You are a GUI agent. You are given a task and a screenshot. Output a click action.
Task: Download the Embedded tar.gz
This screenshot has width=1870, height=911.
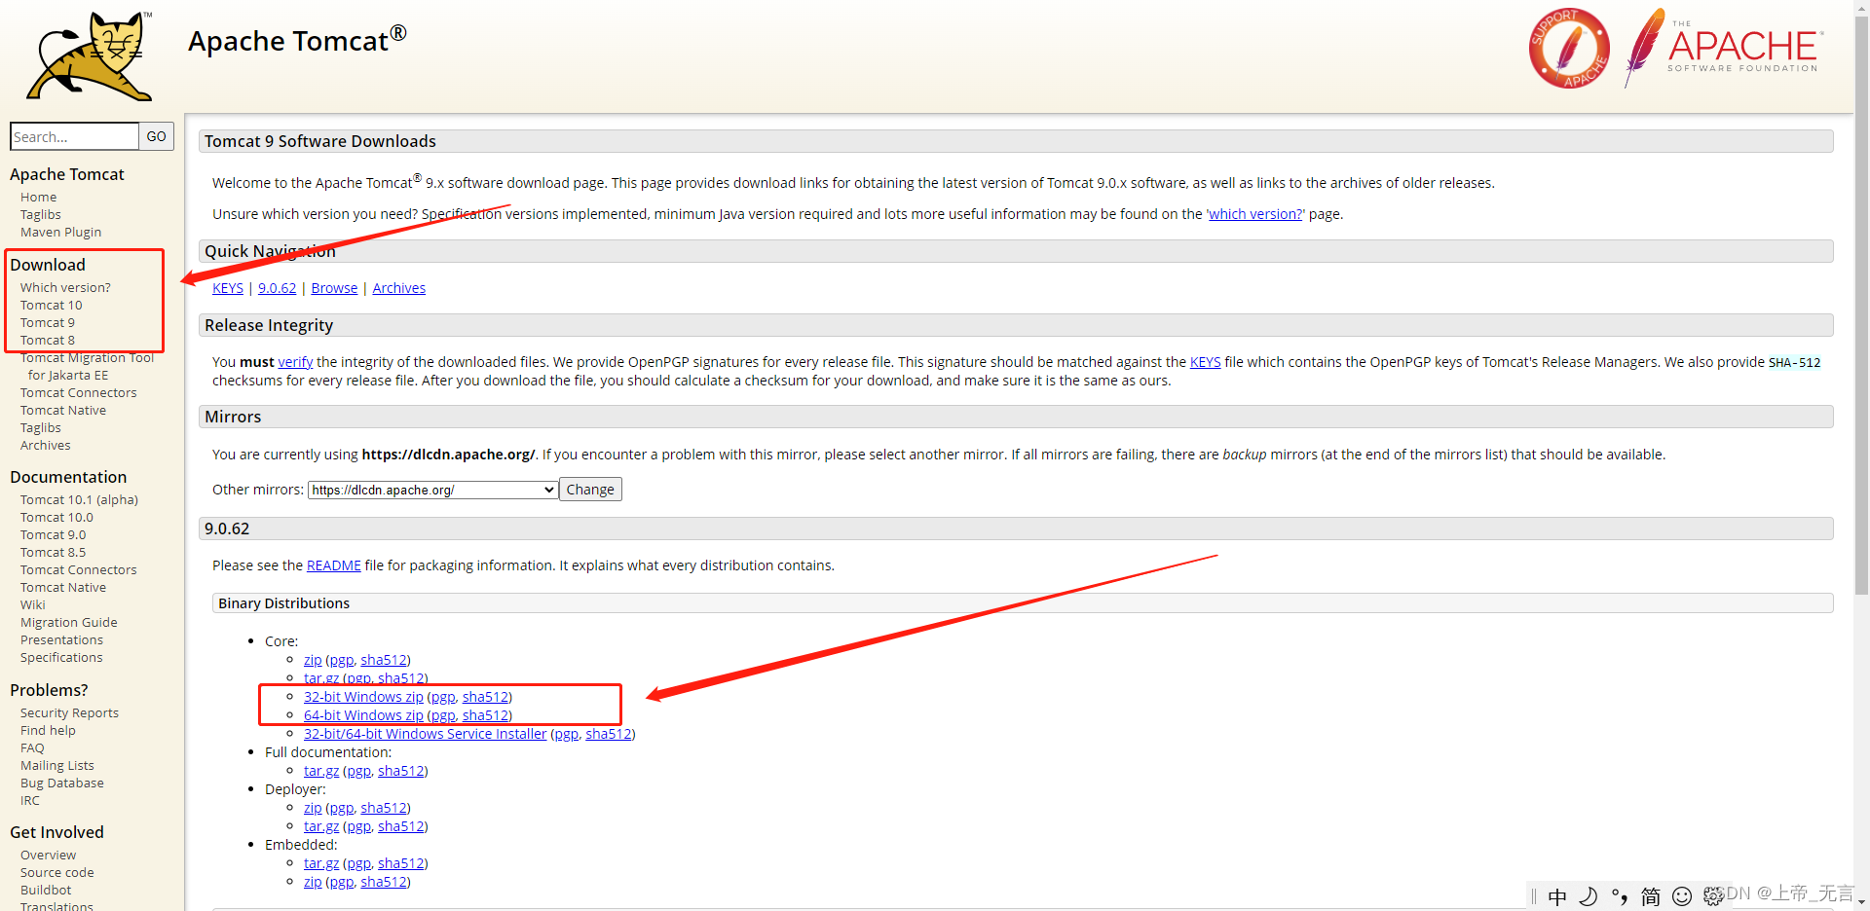click(321, 863)
